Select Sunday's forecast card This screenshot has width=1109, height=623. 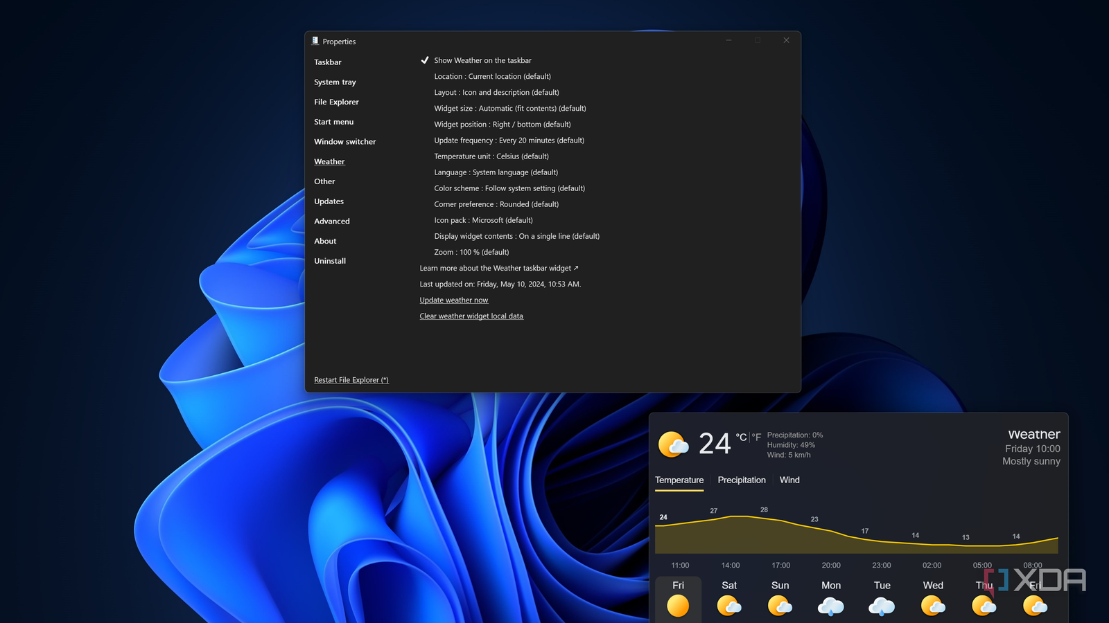pyautogui.click(x=780, y=606)
